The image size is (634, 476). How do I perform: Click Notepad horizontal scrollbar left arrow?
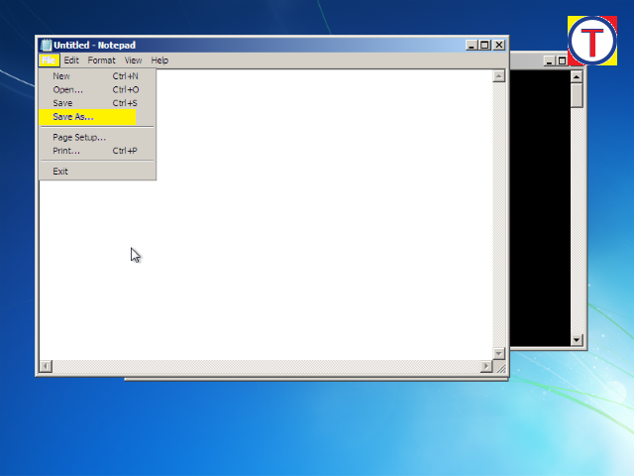tap(46, 366)
